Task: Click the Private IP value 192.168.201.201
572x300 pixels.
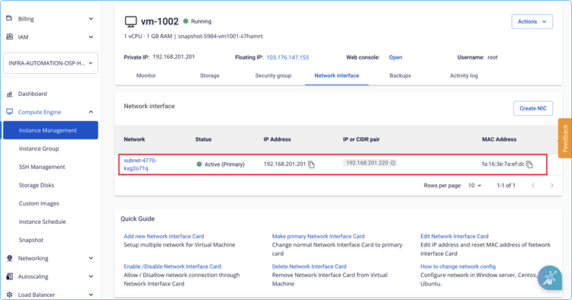Action: (174, 57)
